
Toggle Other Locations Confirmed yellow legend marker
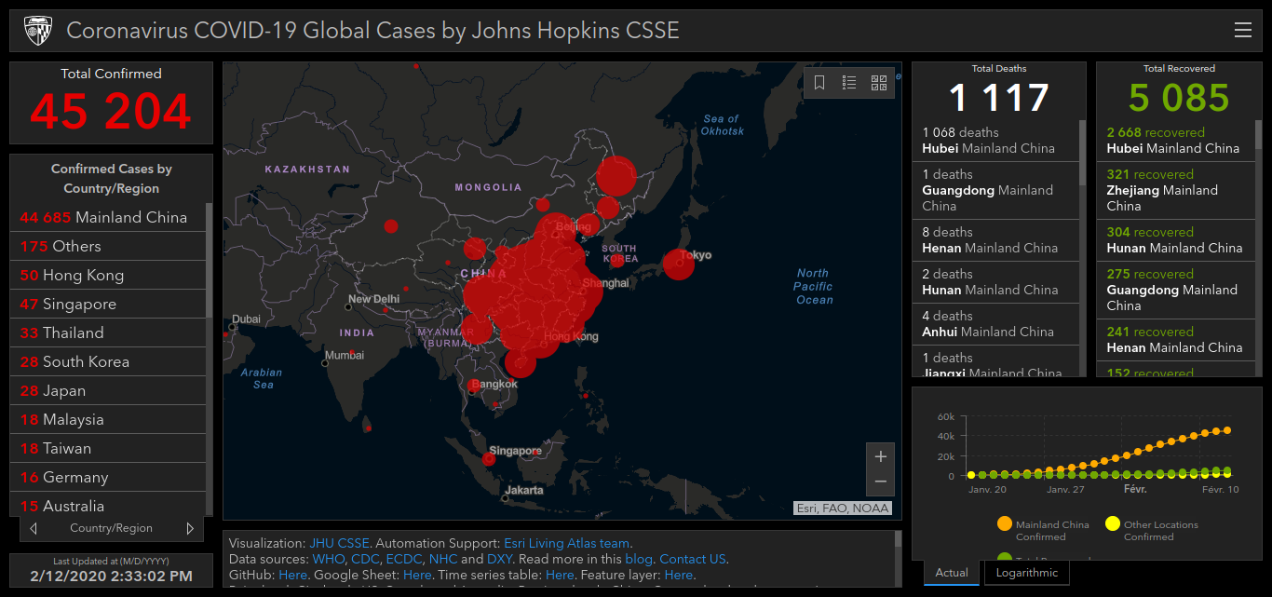coord(1112,524)
